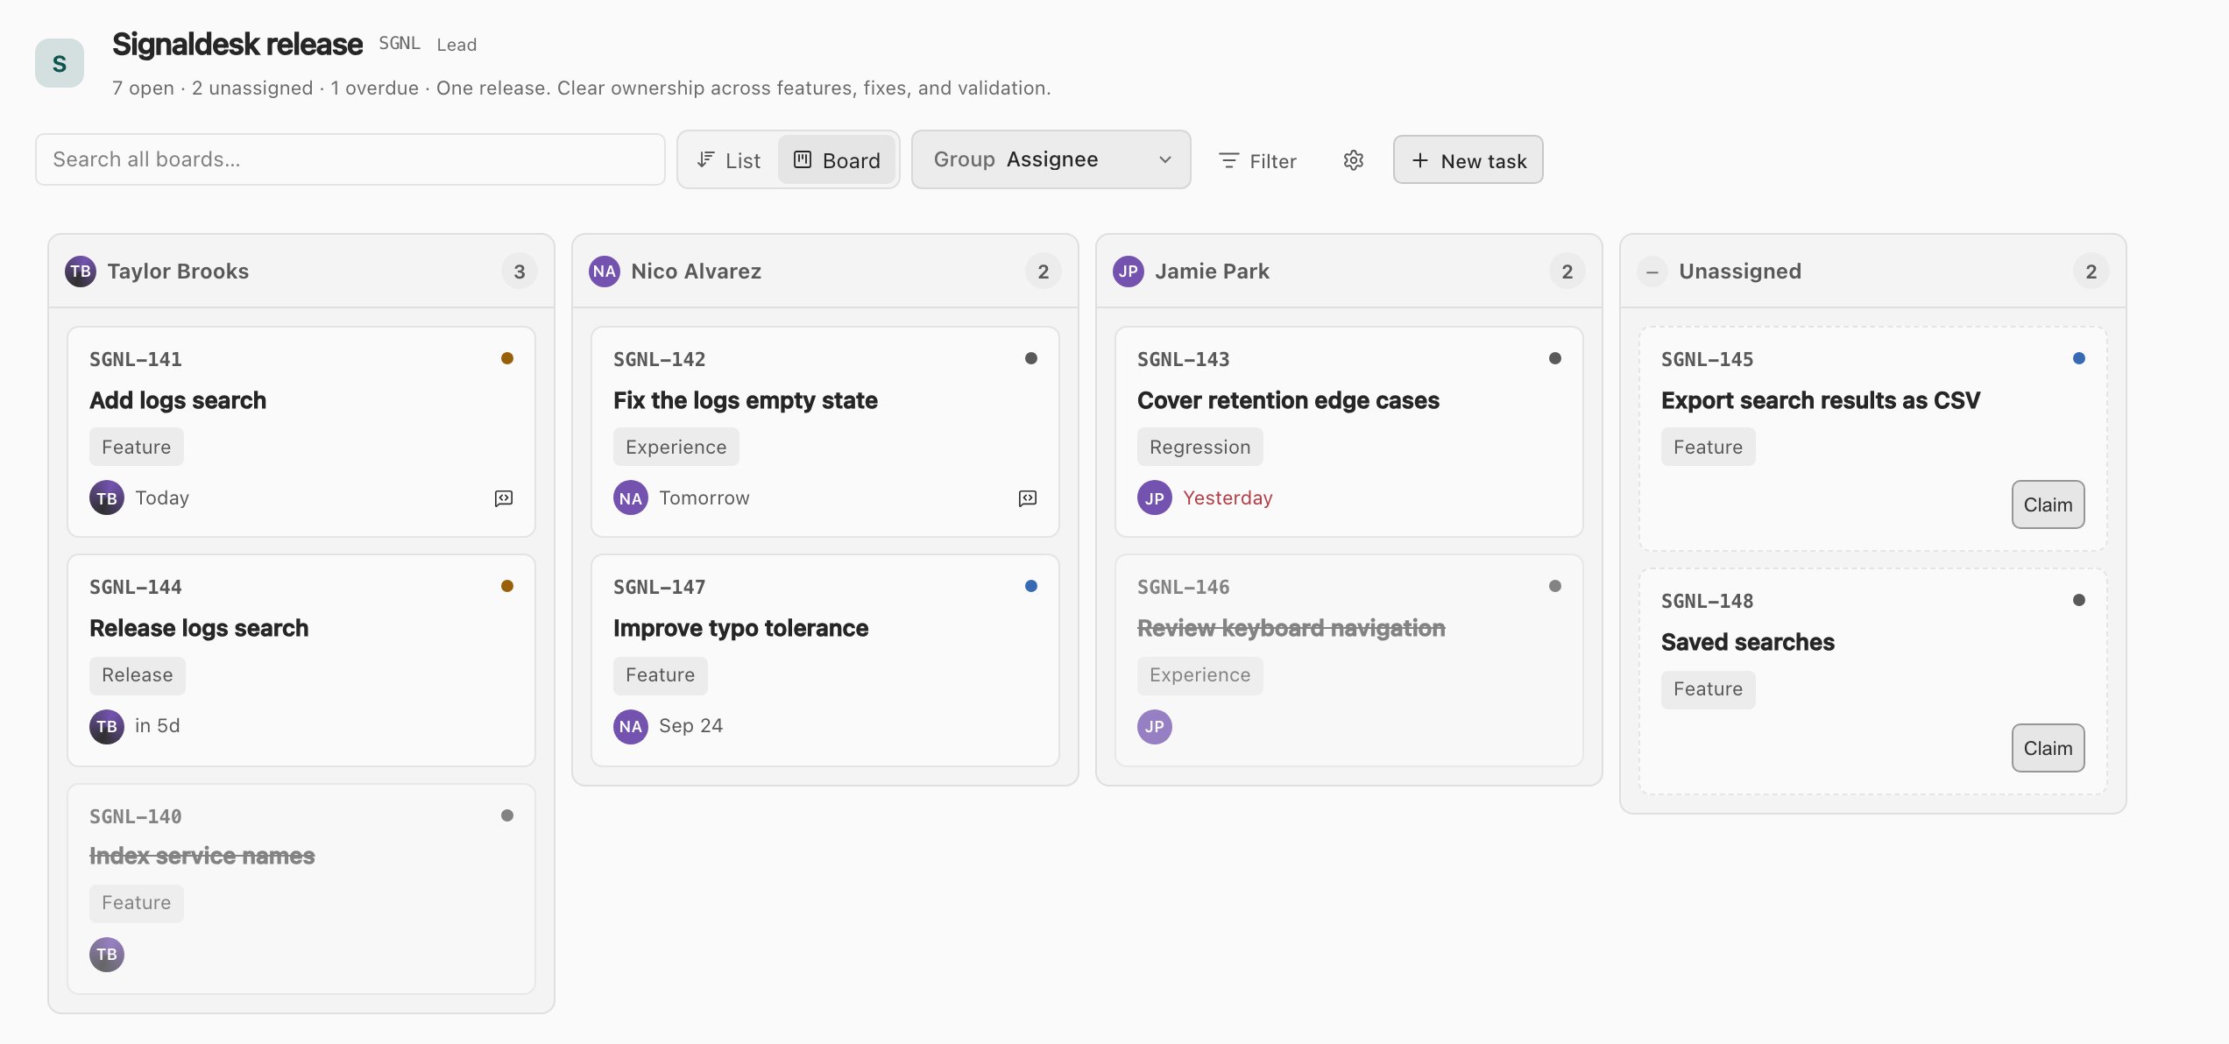Click the TB avatar on Release logs search card
This screenshot has width=2229, height=1044.
107,727
